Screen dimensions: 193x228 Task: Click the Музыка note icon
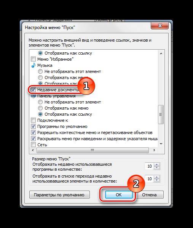pyautogui.click(x=33, y=65)
